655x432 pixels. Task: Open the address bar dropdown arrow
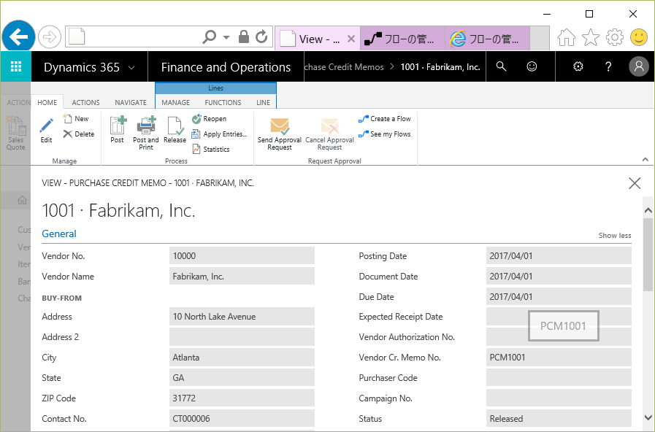click(226, 37)
